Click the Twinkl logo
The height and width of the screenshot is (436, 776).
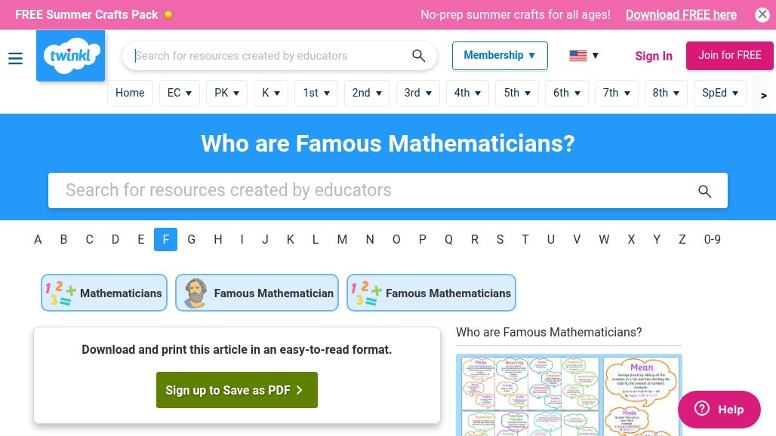71,55
